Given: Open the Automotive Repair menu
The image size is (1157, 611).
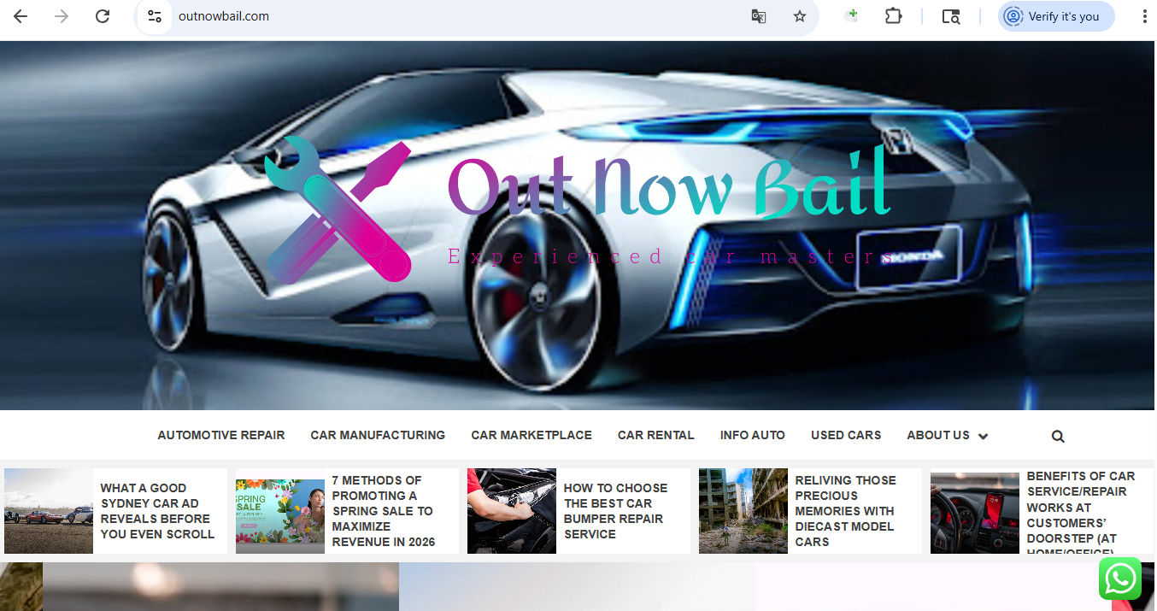Looking at the screenshot, I should point(221,435).
